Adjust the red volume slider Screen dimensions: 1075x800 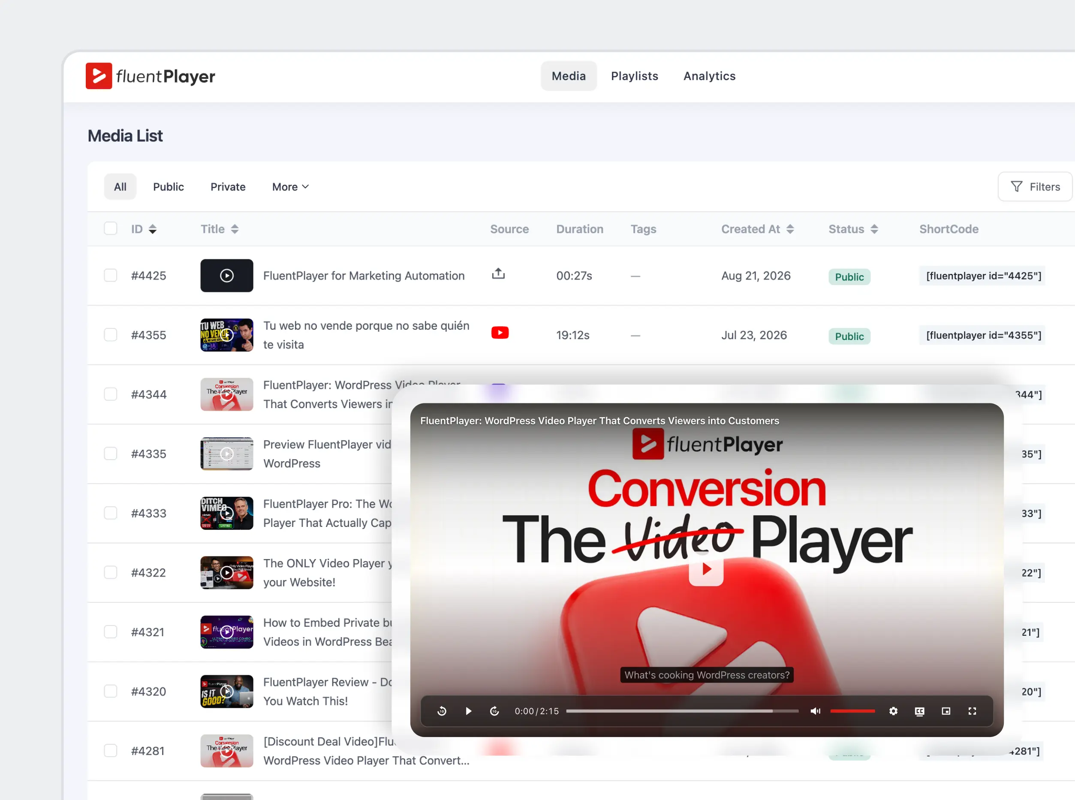point(853,711)
